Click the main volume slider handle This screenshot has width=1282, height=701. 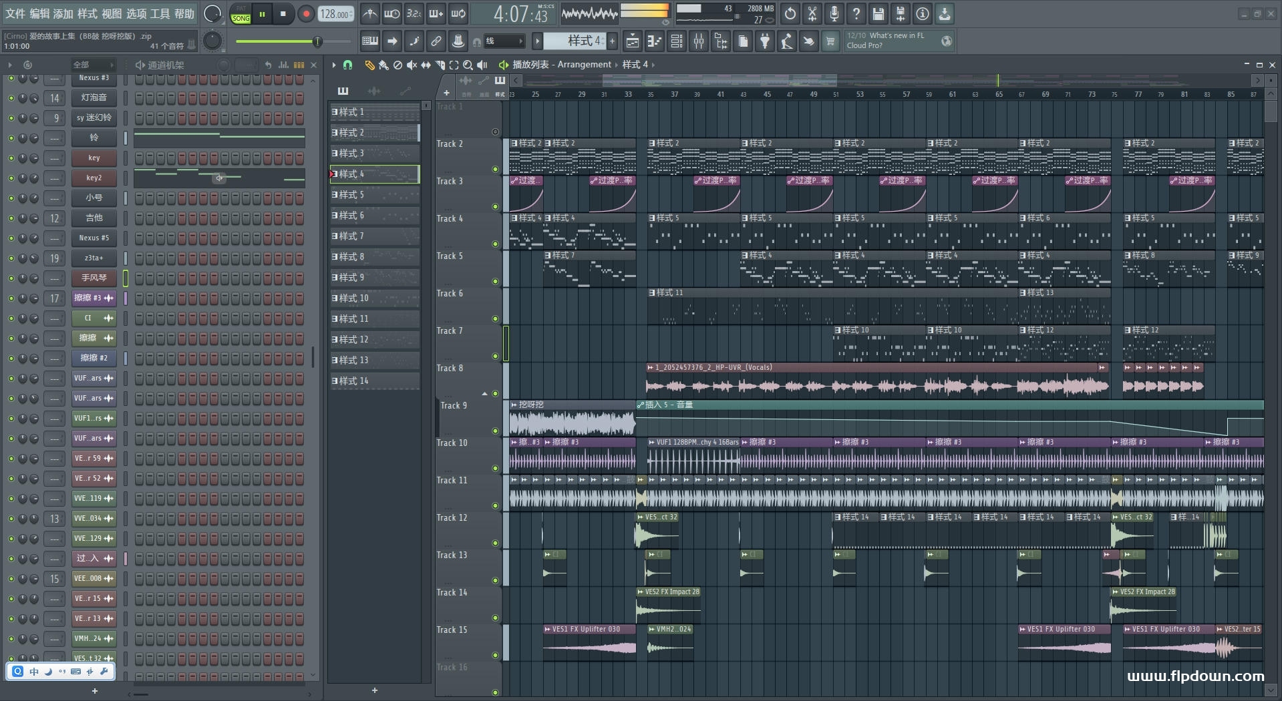click(x=317, y=41)
